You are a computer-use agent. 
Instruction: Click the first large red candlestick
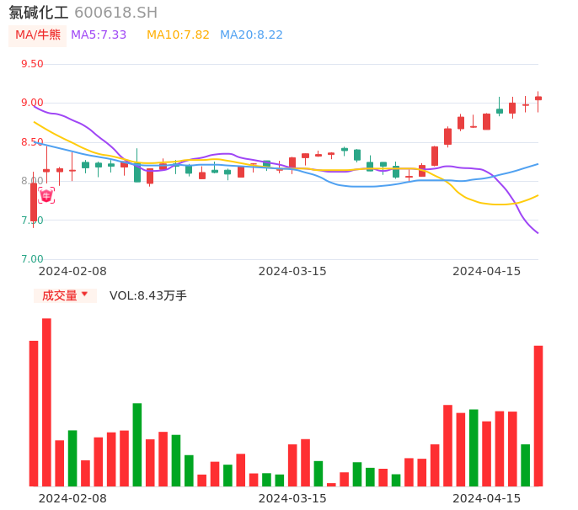(x=34, y=202)
